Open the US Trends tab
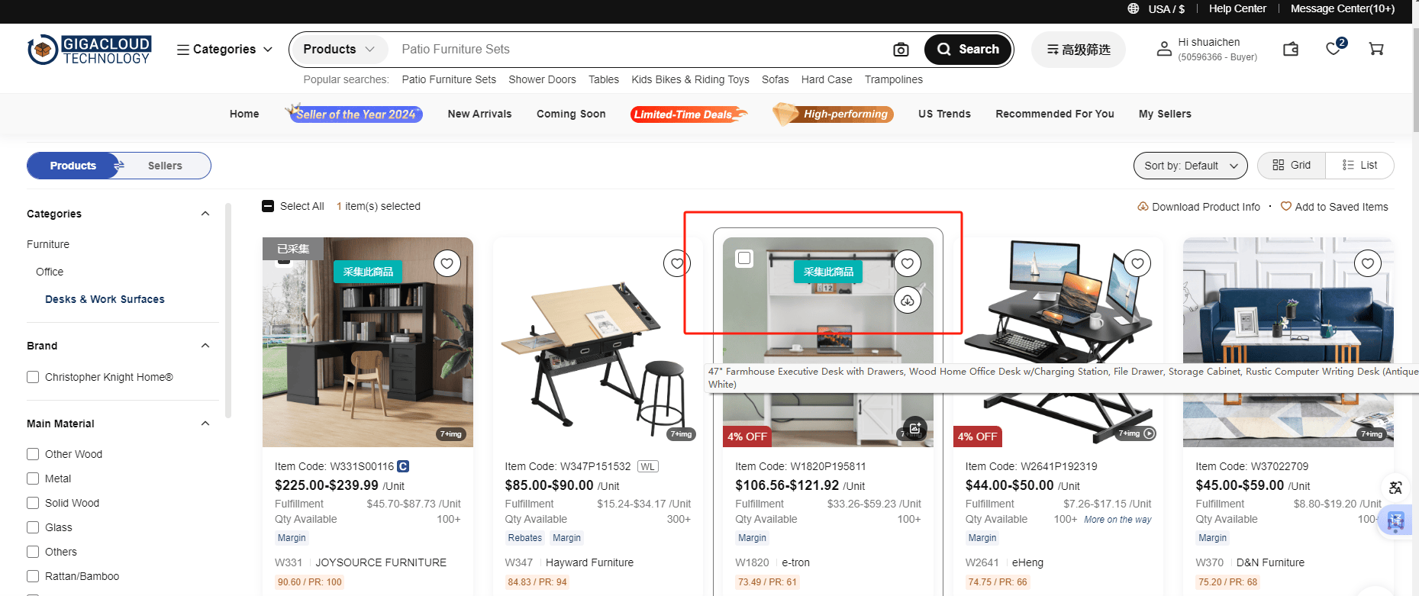This screenshot has height=596, width=1419. pyautogui.click(x=944, y=114)
